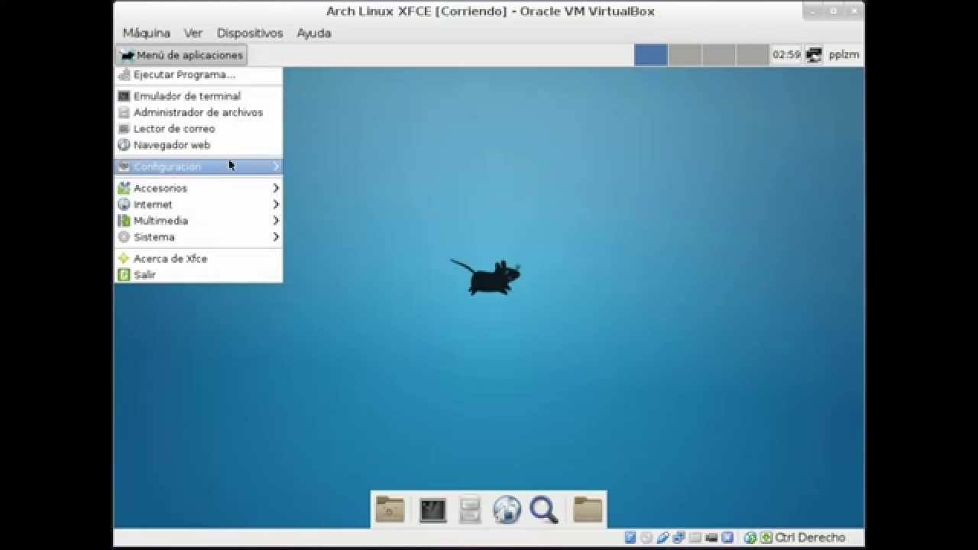Viewport: 978px width, 550px height.
Task: Expand the Multimedia submenu
Action: pyautogui.click(x=199, y=221)
